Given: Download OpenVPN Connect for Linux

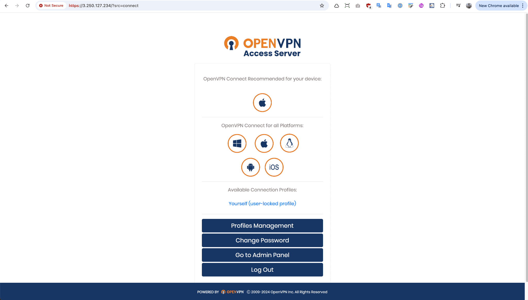Looking at the screenshot, I should pyautogui.click(x=289, y=143).
